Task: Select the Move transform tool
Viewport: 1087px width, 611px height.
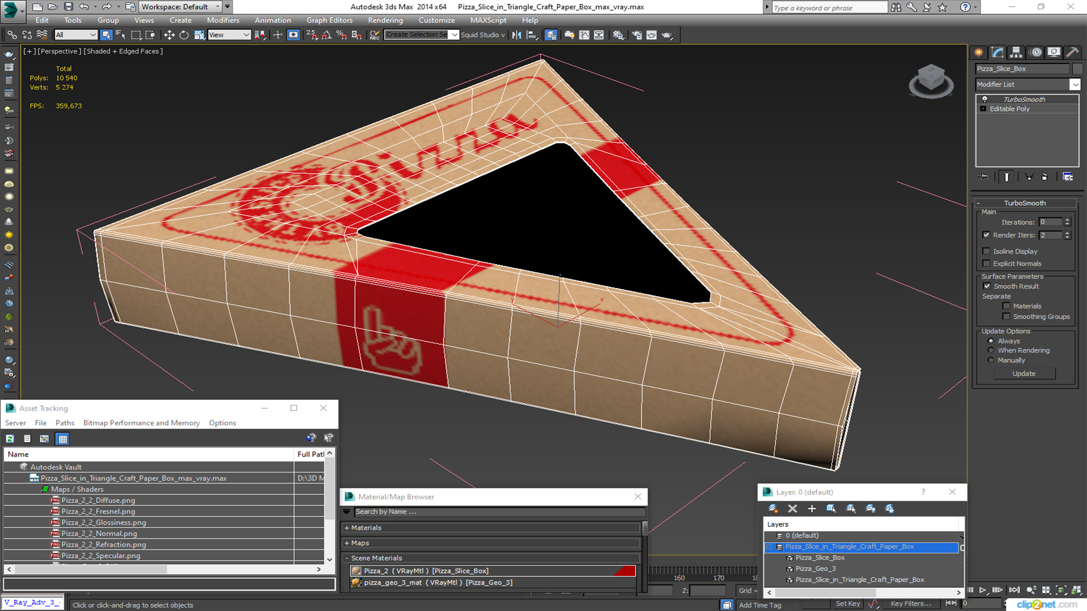Action: pos(169,35)
